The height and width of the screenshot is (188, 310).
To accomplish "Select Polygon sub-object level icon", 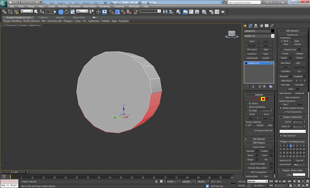I will click(x=263, y=99).
